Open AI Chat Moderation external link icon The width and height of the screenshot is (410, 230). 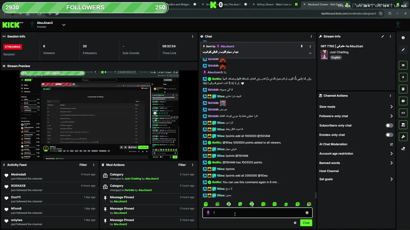pos(391,144)
